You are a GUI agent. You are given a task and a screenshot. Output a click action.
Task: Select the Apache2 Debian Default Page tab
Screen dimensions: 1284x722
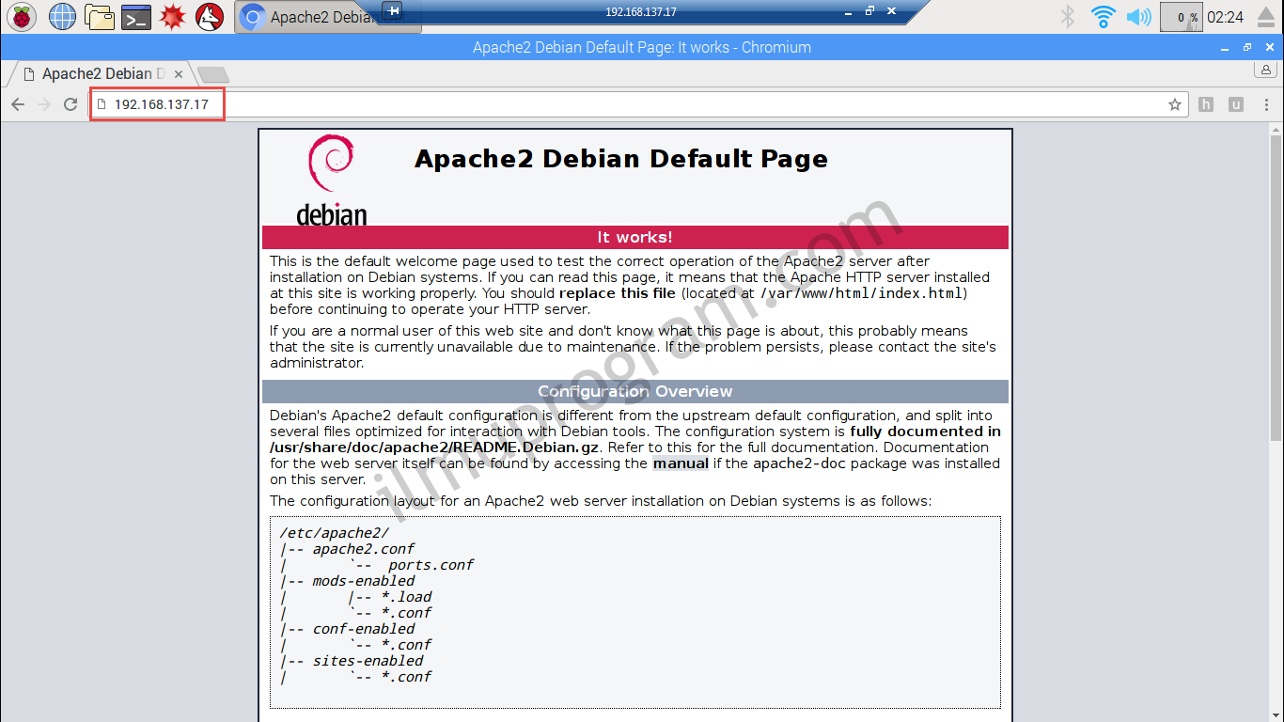(x=99, y=73)
